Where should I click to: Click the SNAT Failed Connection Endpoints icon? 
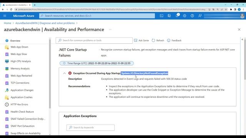click(x=7, y=119)
